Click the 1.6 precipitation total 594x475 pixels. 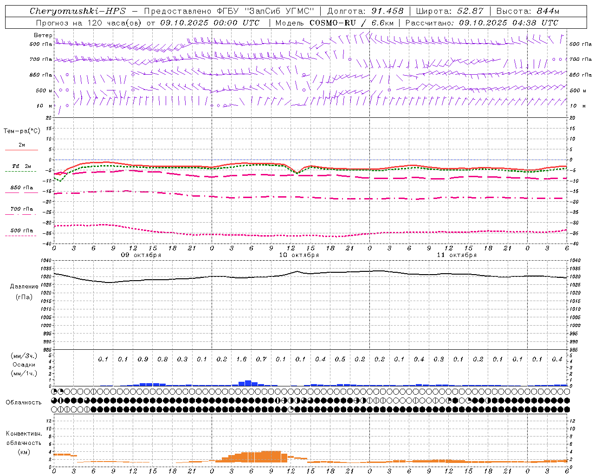coord(241,359)
